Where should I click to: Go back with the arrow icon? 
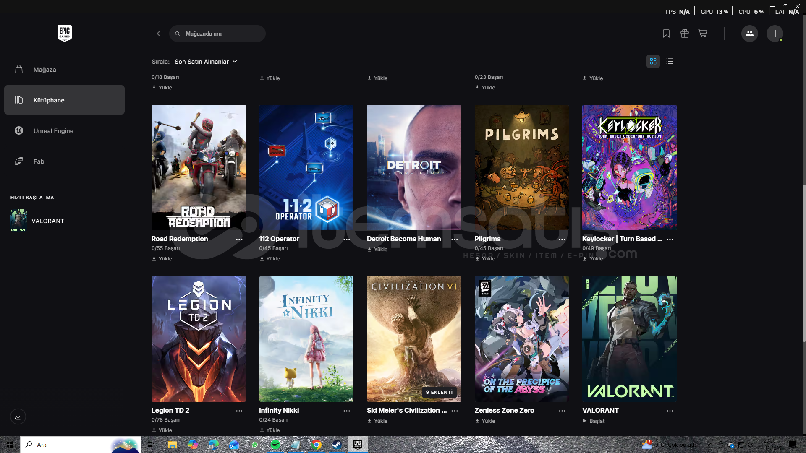158,34
